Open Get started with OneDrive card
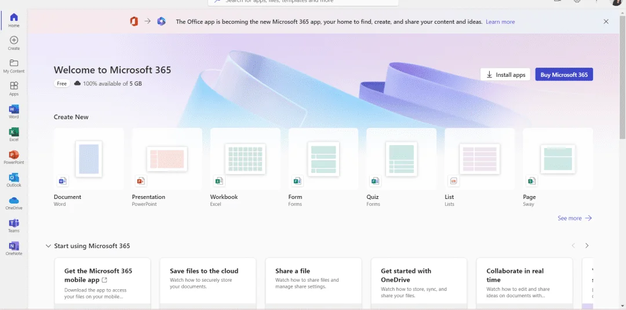 click(419, 283)
